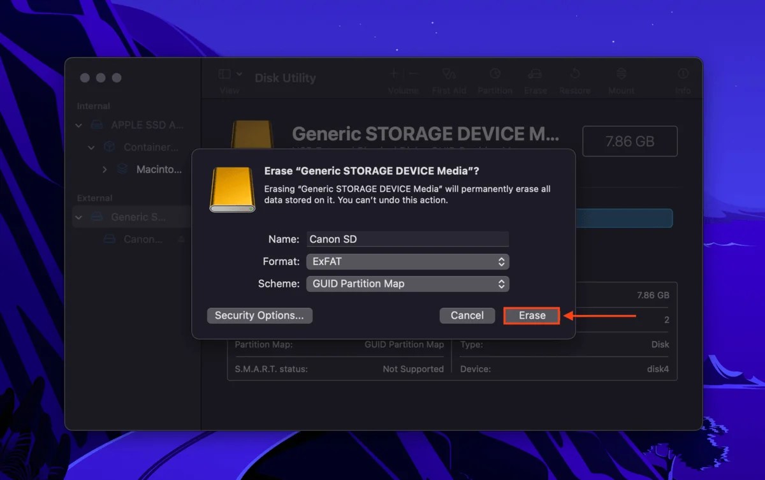Viewport: 765px width, 480px height.
Task: Click the Name field containing Canon SD
Action: (x=407, y=239)
